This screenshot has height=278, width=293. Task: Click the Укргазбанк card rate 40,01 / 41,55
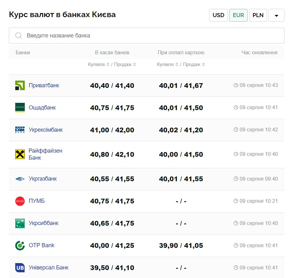click(181, 179)
